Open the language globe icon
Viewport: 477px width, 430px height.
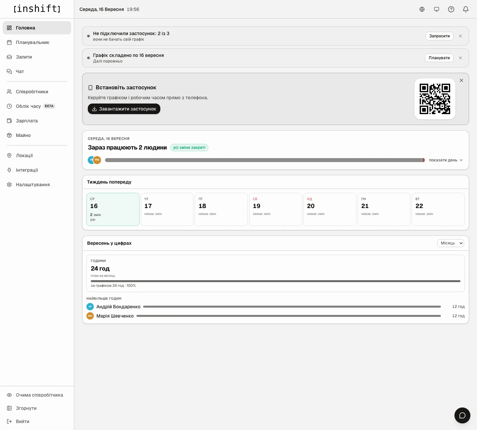pos(422,9)
